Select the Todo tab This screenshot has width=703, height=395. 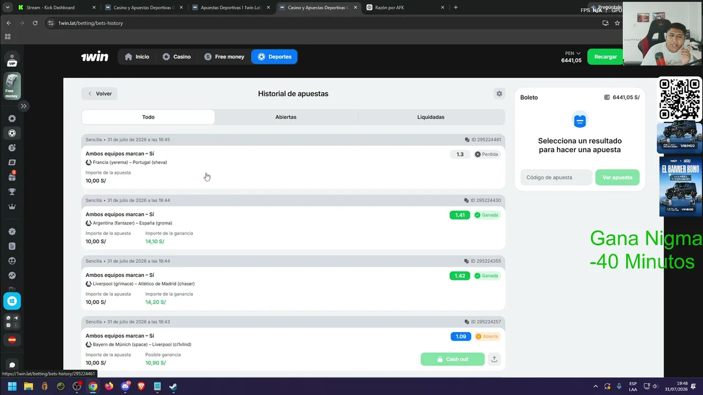(148, 117)
